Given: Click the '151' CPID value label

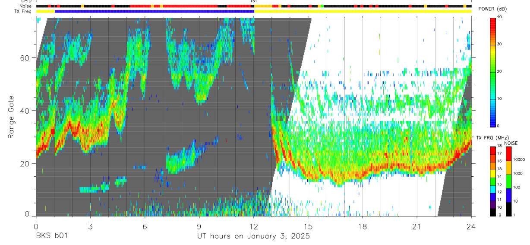Looking at the screenshot, I should tap(253, 2).
